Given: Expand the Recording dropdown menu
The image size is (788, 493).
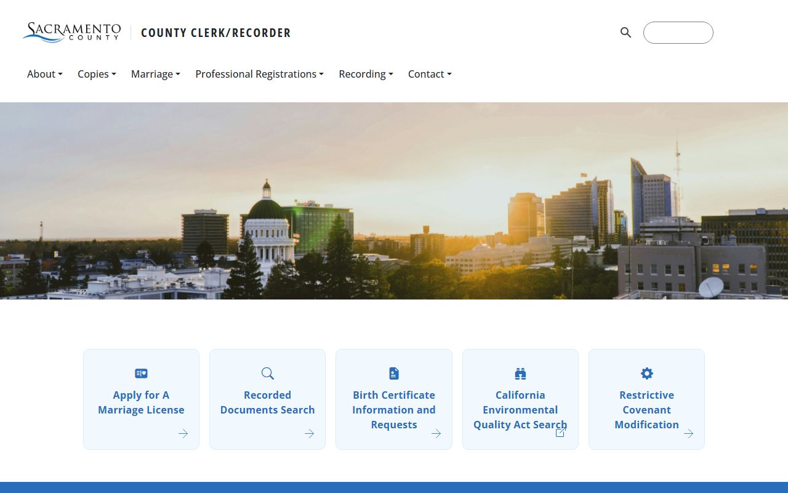Looking at the screenshot, I should [x=366, y=74].
